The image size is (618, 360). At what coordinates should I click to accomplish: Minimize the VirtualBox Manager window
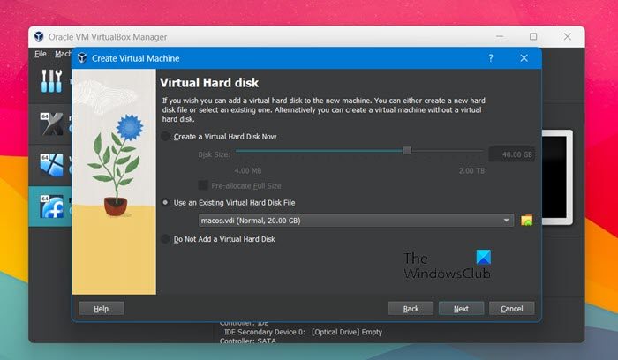pos(500,37)
